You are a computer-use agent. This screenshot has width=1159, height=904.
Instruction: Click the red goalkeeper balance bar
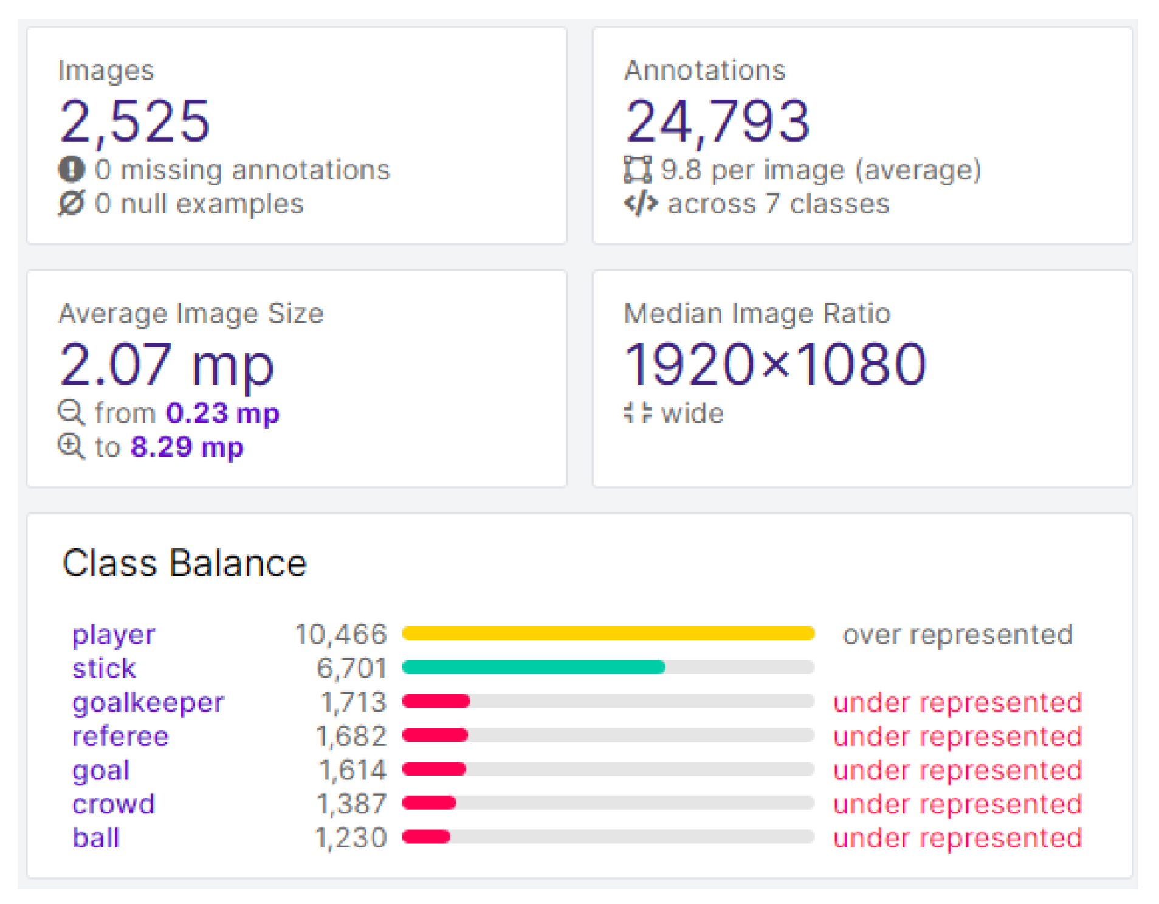tap(436, 701)
